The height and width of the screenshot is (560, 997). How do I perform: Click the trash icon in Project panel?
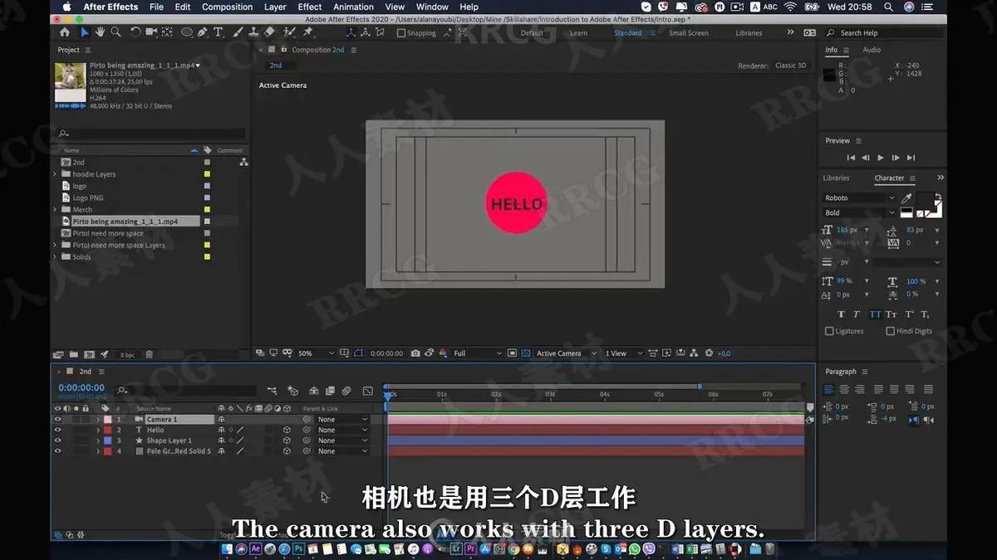click(149, 354)
